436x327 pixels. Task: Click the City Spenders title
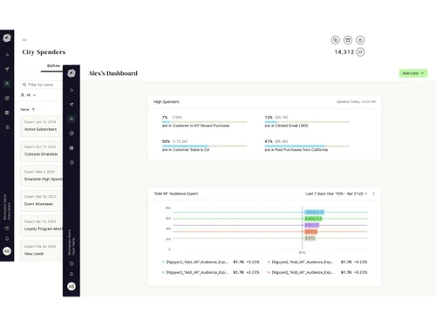coord(44,52)
